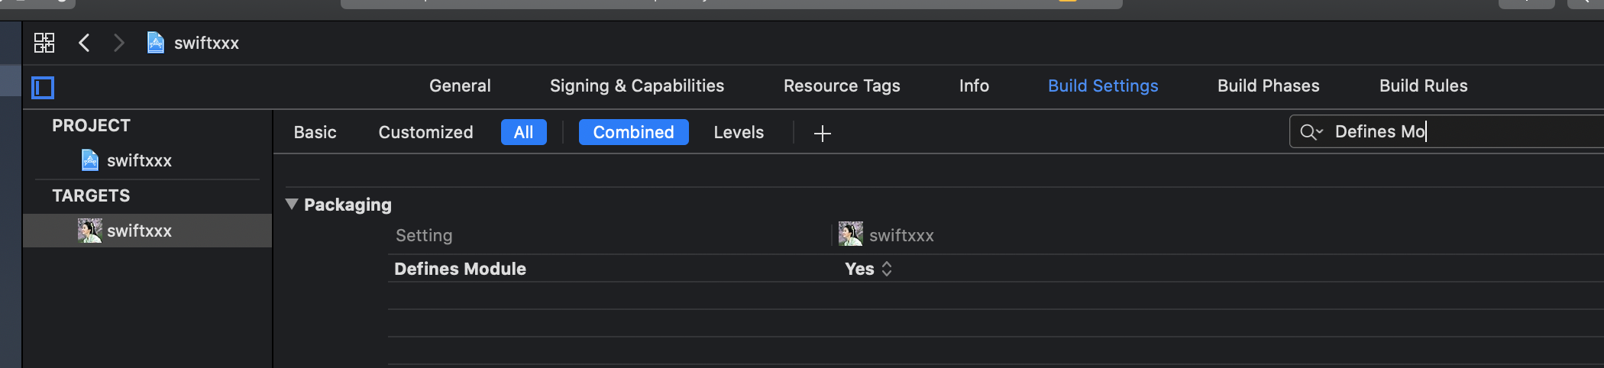The width and height of the screenshot is (1604, 368).
Task: Show Basic build settings
Action: pos(315,132)
